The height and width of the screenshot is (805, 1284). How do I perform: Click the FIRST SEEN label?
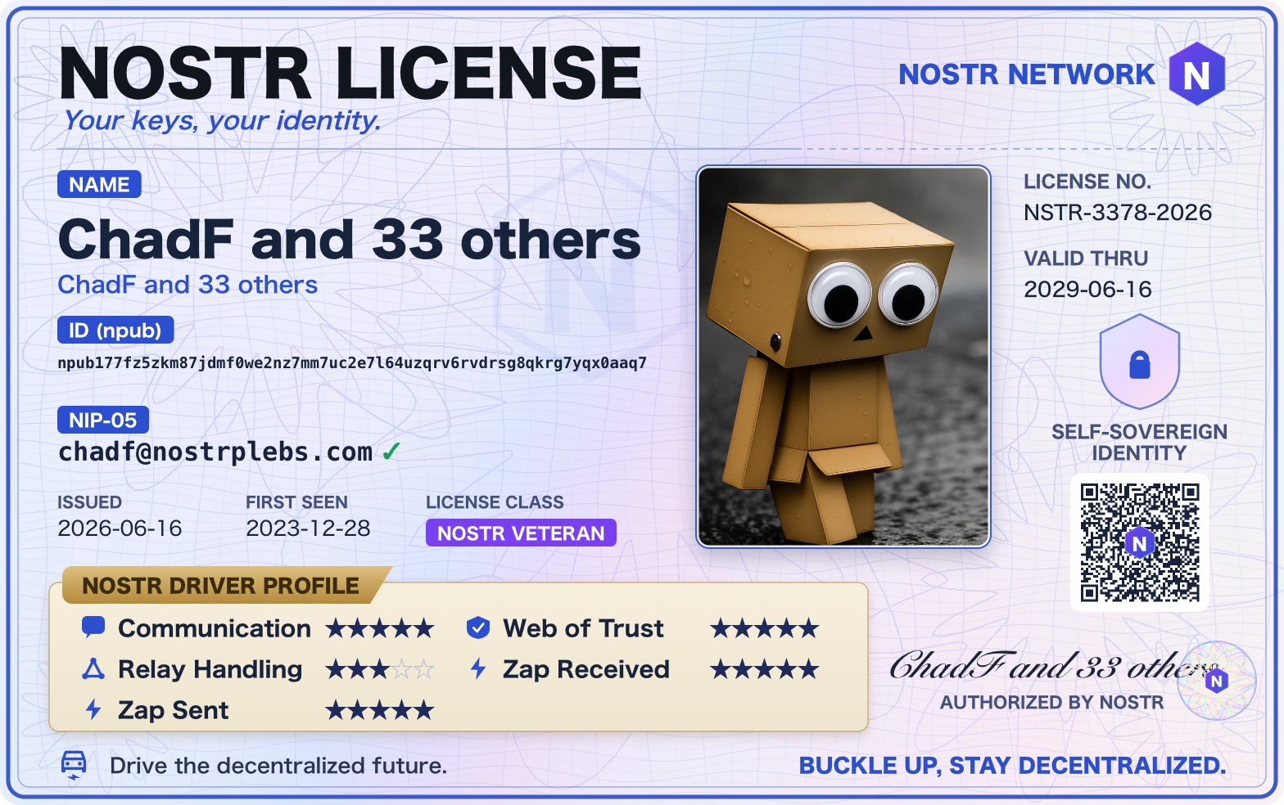(x=296, y=502)
